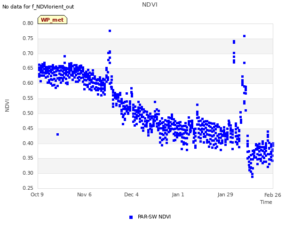Click the NDVI chart title
Viewport: 301px width, 226px height.
click(150, 5)
